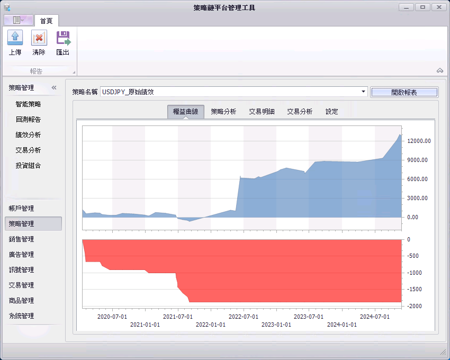
Task: Switch to 廣告管理 navigation group
Action: tap(33, 254)
